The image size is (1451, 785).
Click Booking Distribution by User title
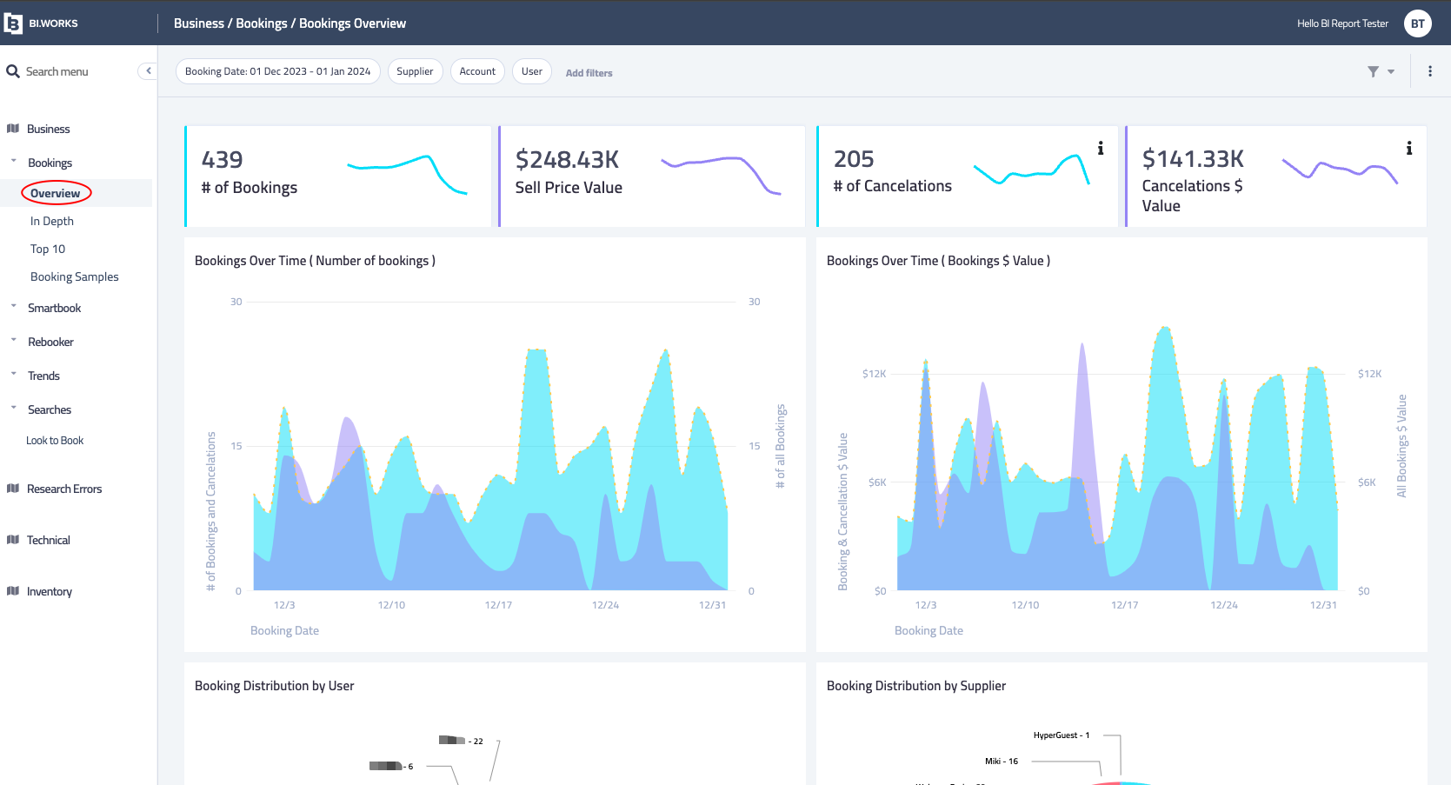tap(275, 686)
